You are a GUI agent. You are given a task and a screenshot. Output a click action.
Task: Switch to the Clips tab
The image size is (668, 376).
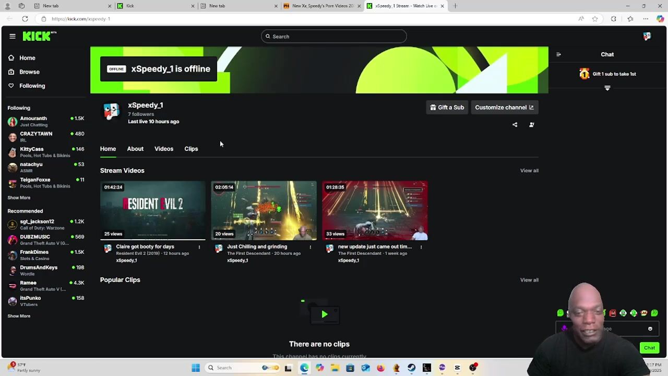pyautogui.click(x=191, y=149)
